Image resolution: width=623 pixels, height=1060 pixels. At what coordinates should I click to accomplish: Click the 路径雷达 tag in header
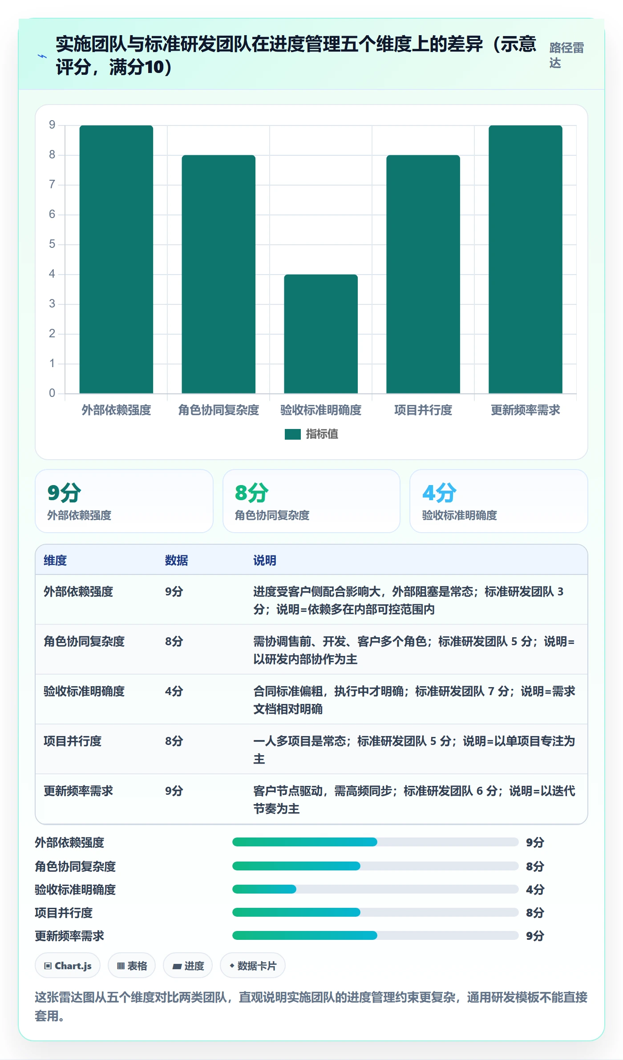(x=566, y=56)
